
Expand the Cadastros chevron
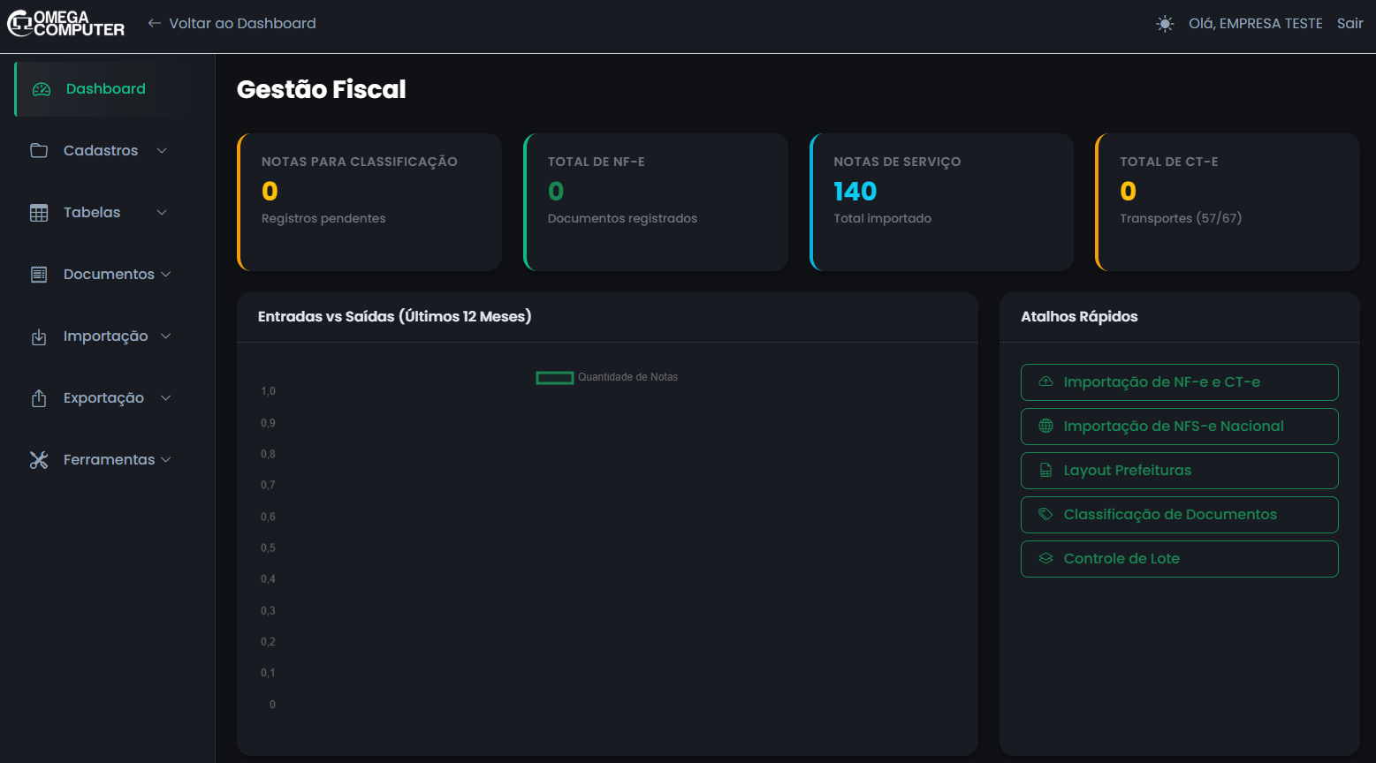[x=162, y=151]
